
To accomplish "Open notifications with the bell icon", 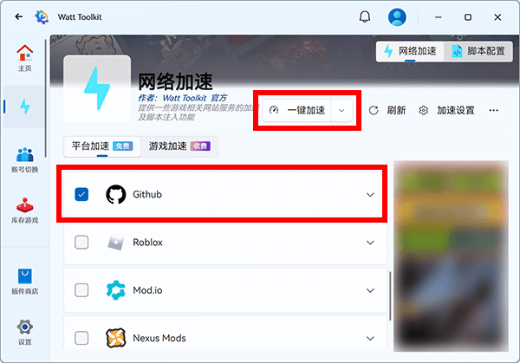I will 365,16.
